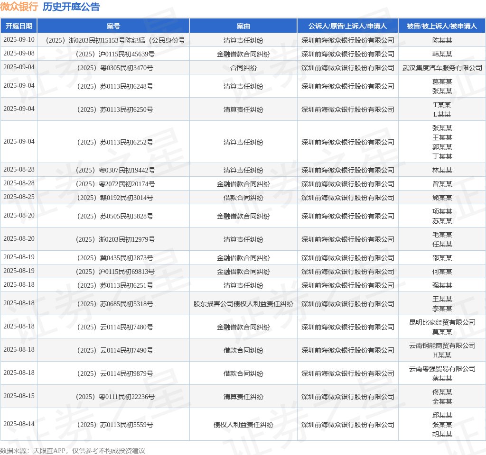Click defendant 蔡某某
The width and height of the screenshot is (486, 455).
point(442,378)
